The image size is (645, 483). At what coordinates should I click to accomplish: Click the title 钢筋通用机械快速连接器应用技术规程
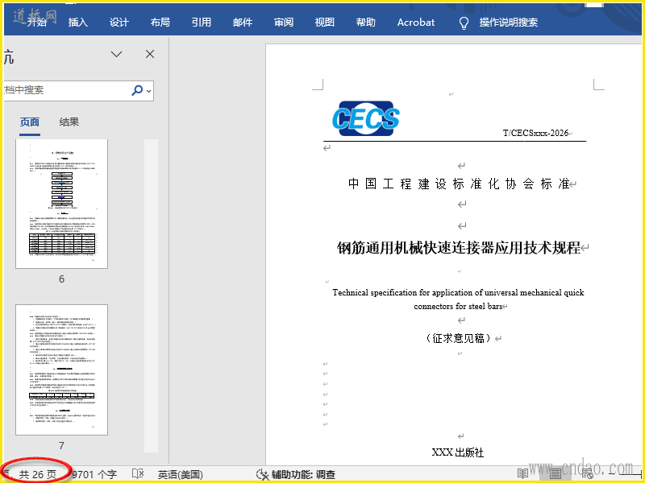point(459,248)
